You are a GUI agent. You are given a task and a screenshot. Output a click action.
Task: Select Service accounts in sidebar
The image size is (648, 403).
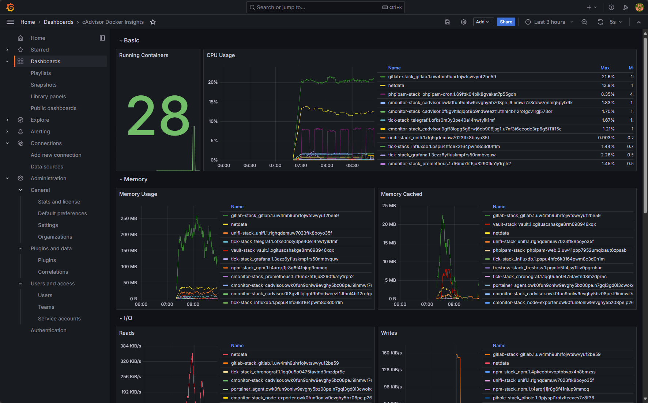(x=59, y=319)
